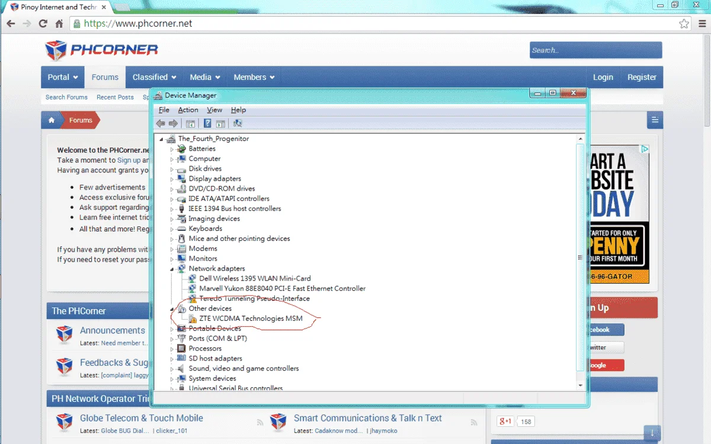The width and height of the screenshot is (711, 444).
Task: Click the Login link
Action: [x=603, y=77]
